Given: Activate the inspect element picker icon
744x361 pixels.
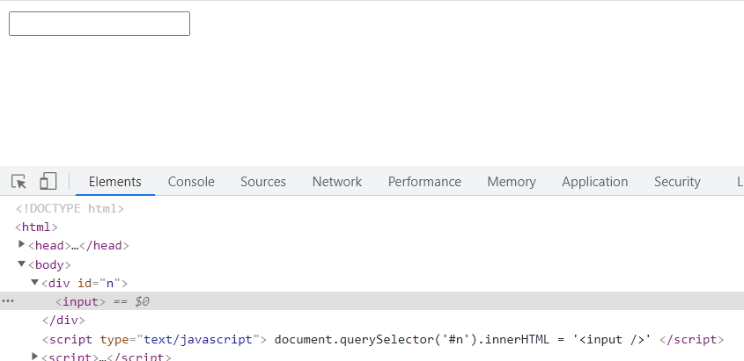Looking at the screenshot, I should coord(19,182).
